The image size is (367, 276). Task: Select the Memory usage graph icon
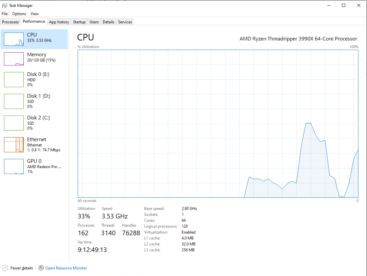13,59
